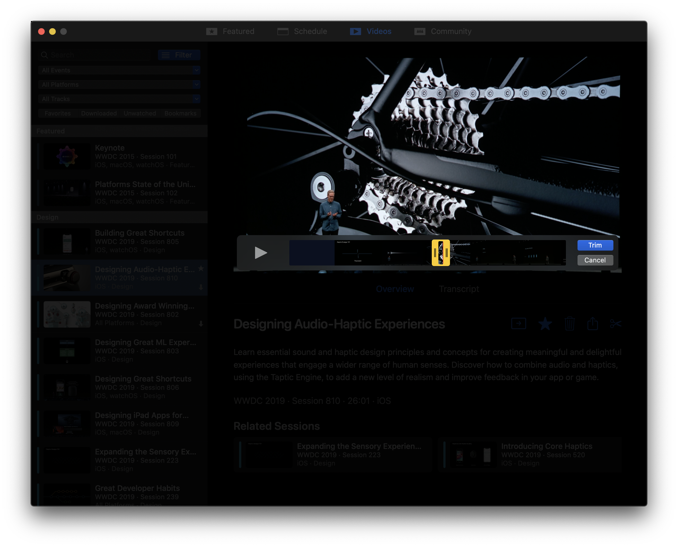The width and height of the screenshot is (678, 547).
Task: Click the play button in trim bar
Action: coord(260,253)
